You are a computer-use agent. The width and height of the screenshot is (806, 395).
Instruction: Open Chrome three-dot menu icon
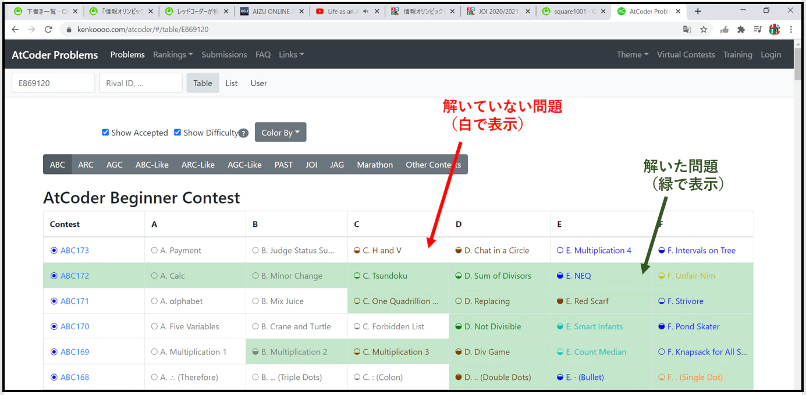tap(791, 29)
